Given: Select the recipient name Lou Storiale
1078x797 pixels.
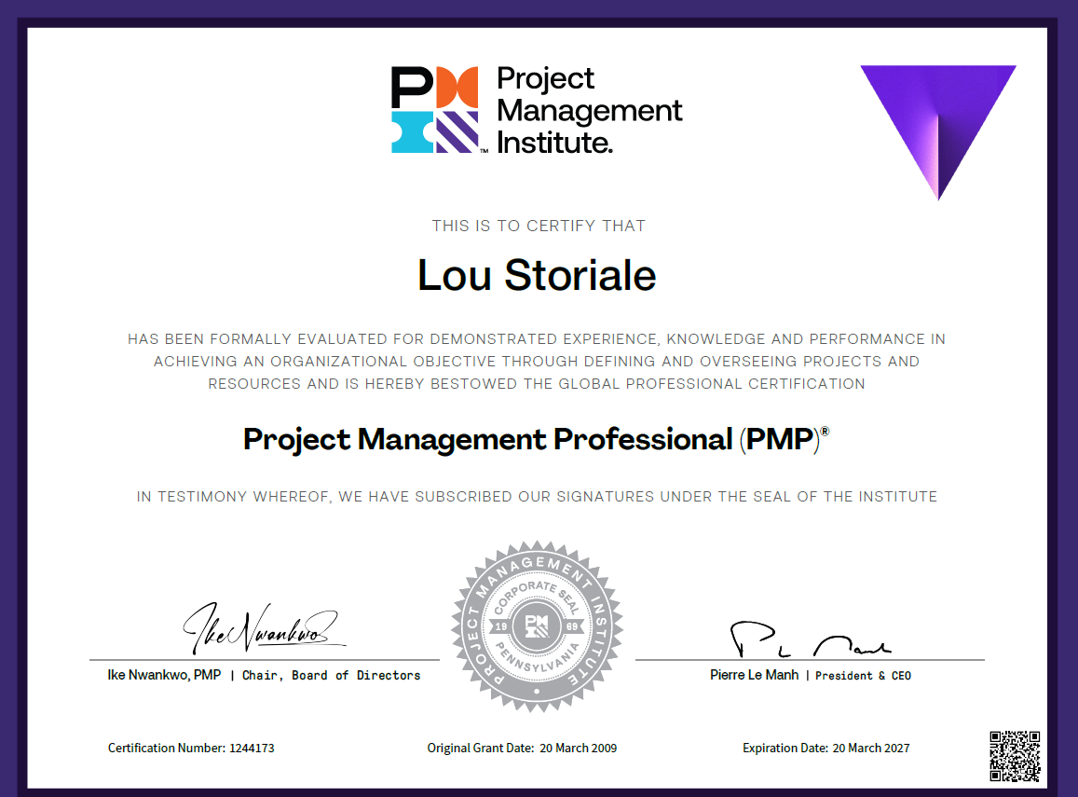Looking at the screenshot, I should (x=537, y=275).
